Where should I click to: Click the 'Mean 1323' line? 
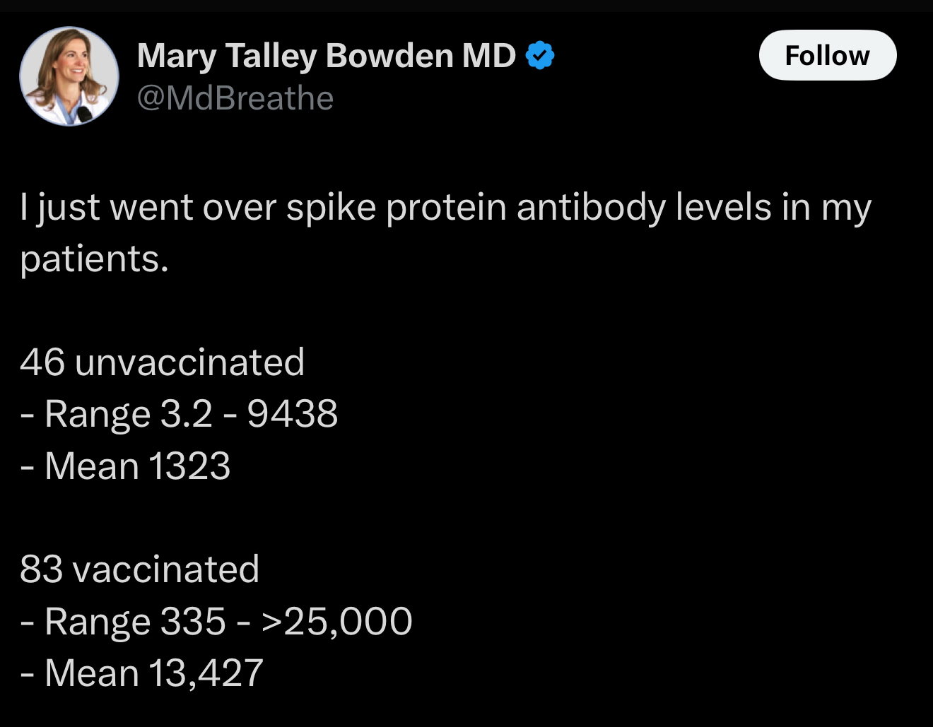(x=125, y=466)
